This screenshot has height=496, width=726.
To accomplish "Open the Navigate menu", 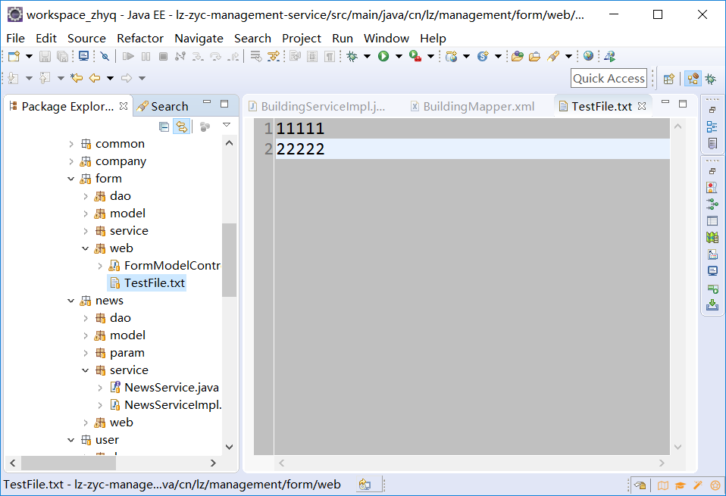I will 199,39.
